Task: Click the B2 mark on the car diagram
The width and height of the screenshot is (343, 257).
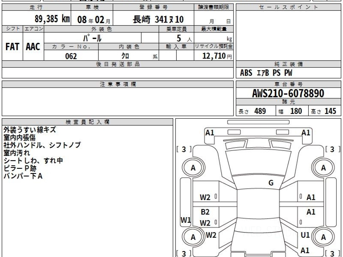Action: click(x=205, y=212)
